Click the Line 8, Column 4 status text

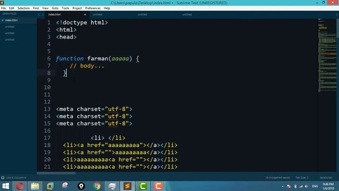pos(16,178)
